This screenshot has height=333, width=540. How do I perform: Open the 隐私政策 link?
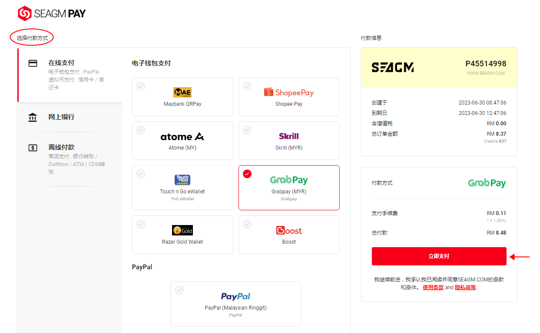pos(465,287)
